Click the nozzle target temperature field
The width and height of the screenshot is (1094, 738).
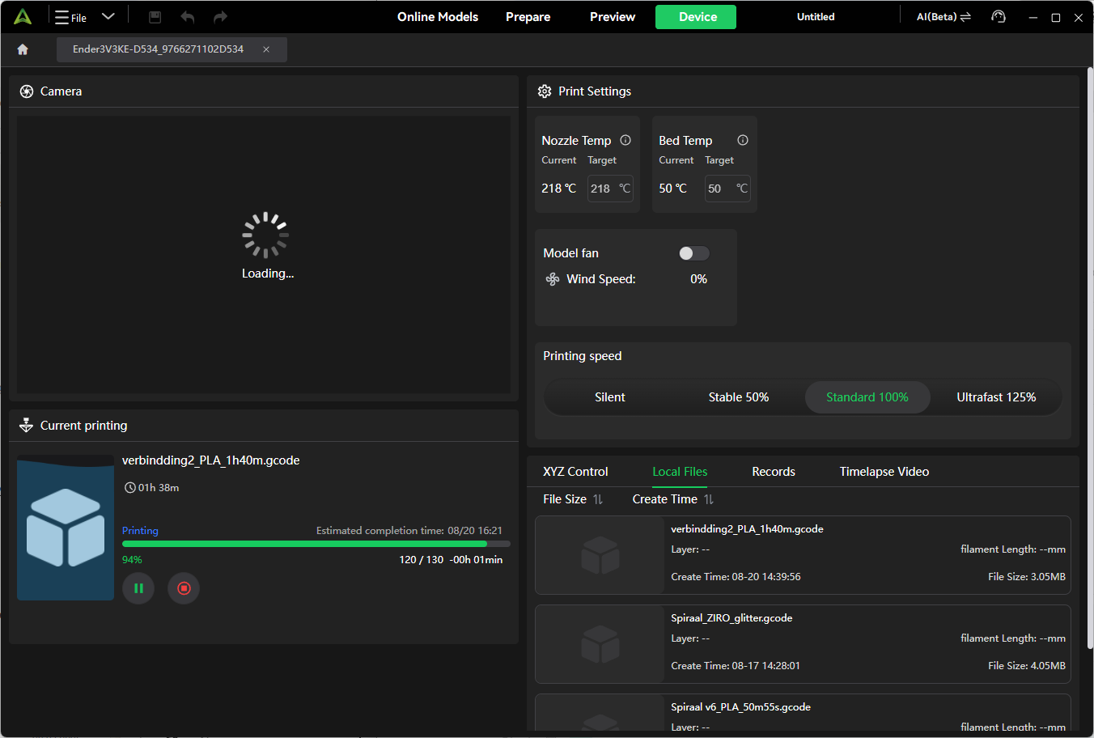pos(610,189)
